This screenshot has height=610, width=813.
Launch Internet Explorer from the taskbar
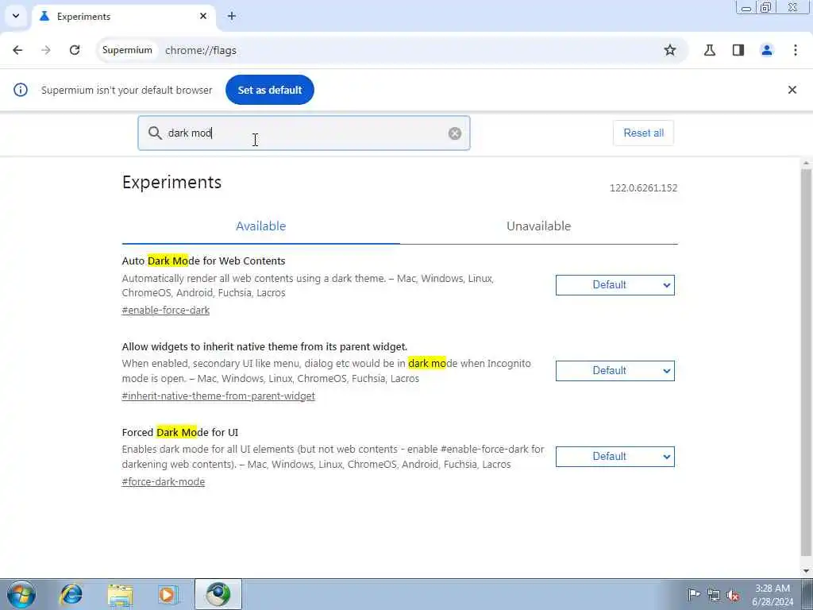[71, 594]
